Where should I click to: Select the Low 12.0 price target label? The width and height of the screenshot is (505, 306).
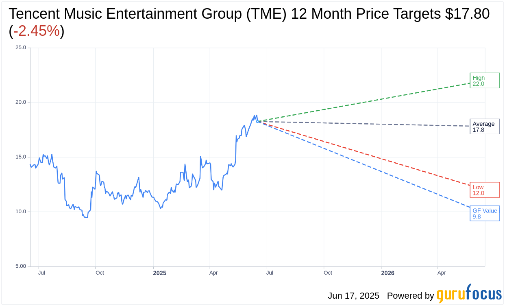pos(485,190)
